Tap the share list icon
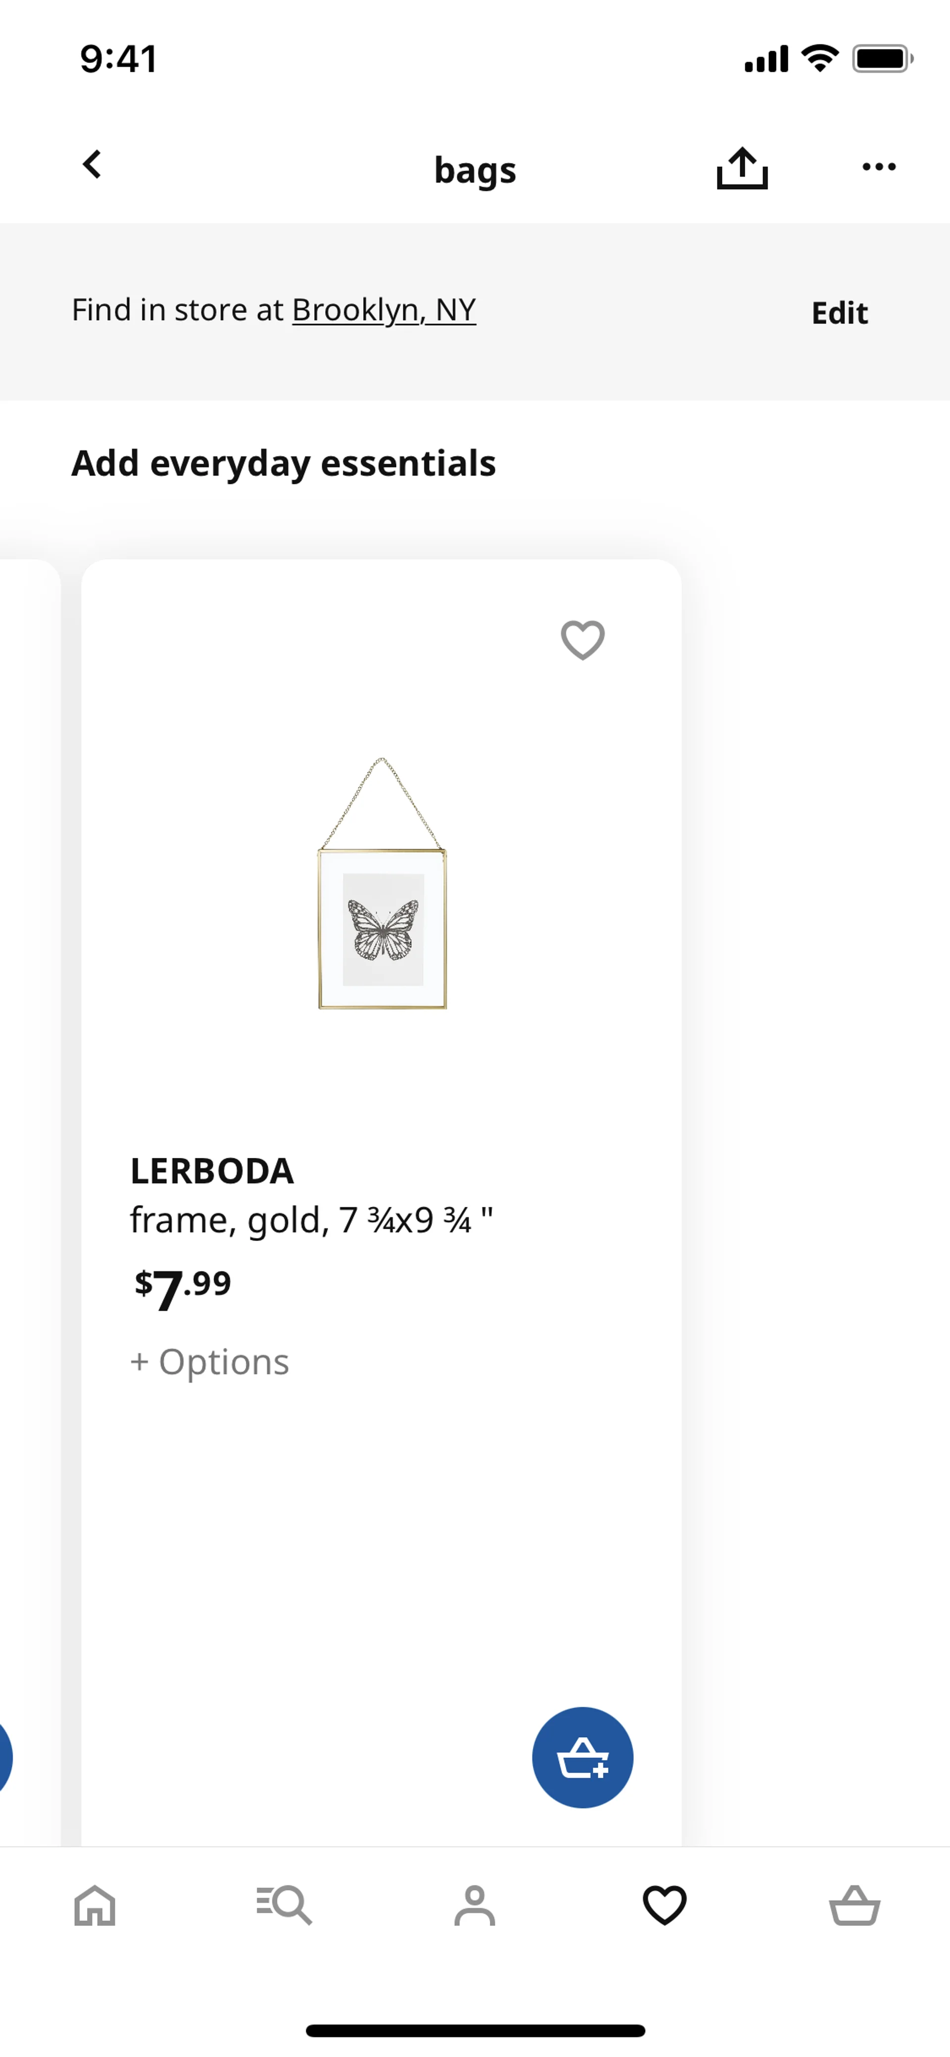 pos(742,168)
